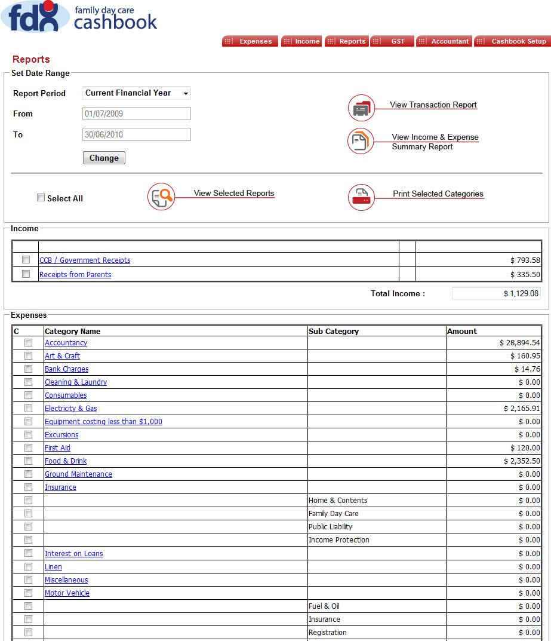Click the To date field

pos(137,134)
